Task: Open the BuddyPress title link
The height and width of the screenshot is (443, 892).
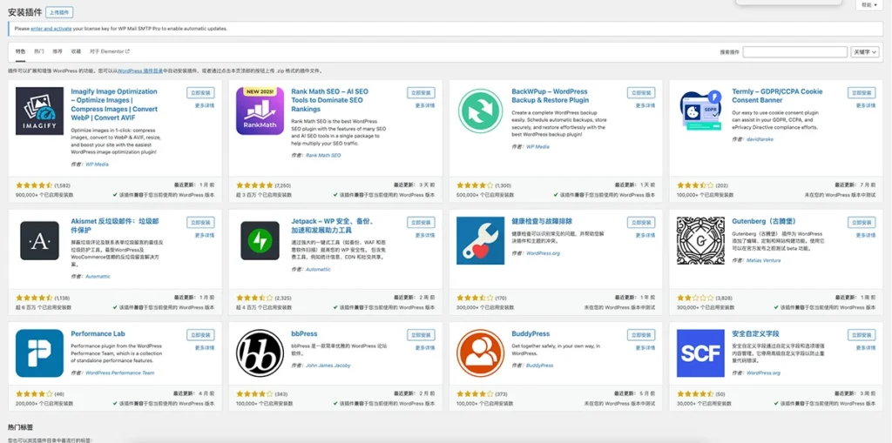Action: pos(530,334)
